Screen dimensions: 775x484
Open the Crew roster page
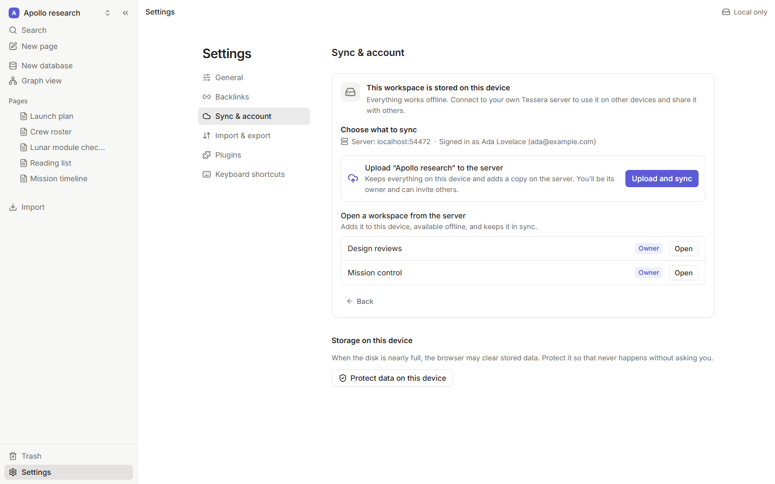(68, 132)
